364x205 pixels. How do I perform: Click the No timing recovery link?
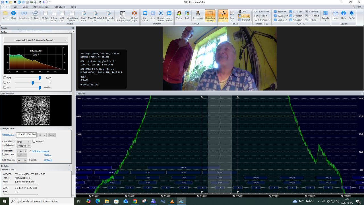coord(40,151)
